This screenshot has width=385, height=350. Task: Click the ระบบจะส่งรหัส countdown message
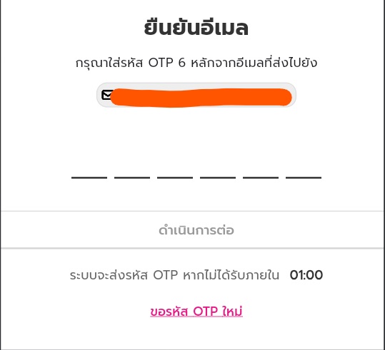pyautogui.click(x=174, y=275)
